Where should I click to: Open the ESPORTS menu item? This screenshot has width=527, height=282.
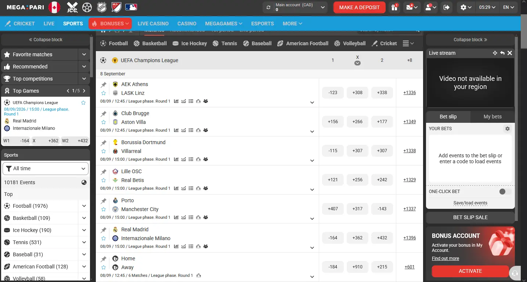263,24
